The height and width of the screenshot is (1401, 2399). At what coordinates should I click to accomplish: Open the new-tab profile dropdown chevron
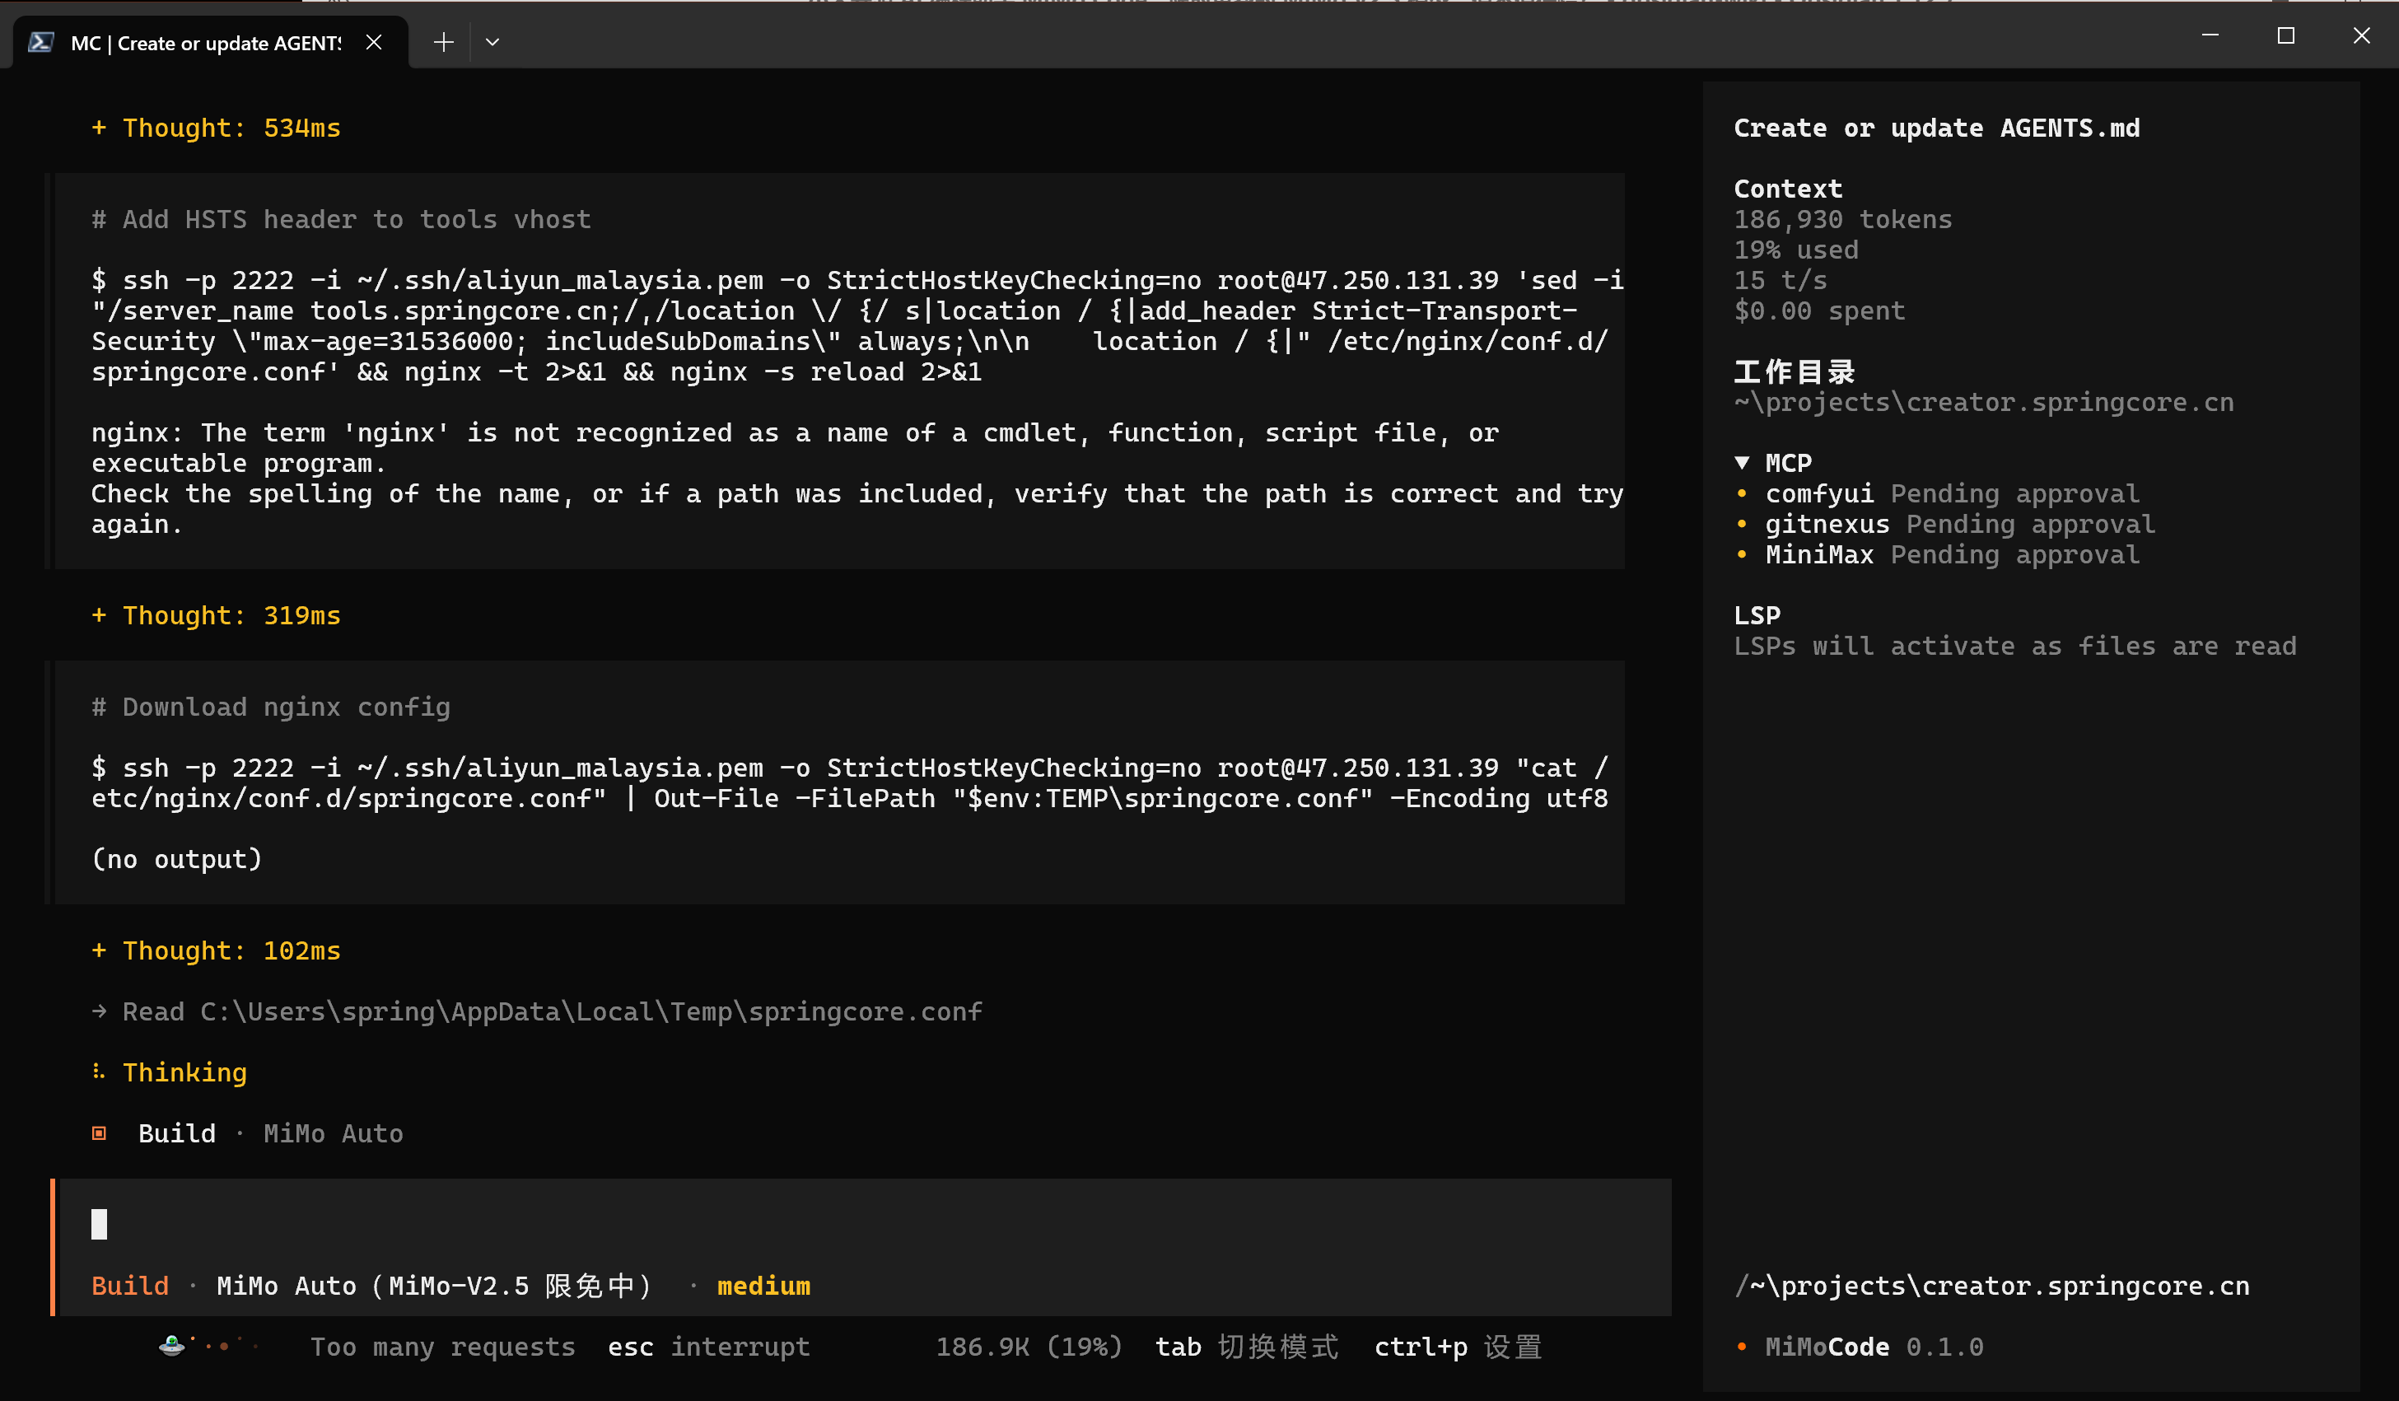click(x=492, y=42)
